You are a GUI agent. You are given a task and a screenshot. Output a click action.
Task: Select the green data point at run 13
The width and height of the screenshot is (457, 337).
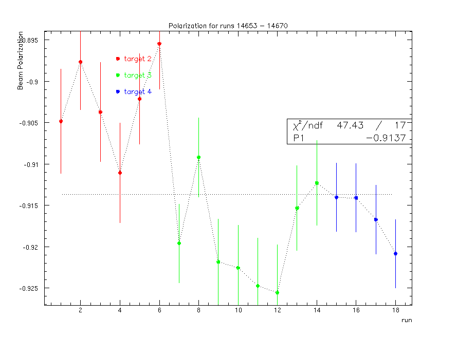pyautogui.click(x=297, y=208)
